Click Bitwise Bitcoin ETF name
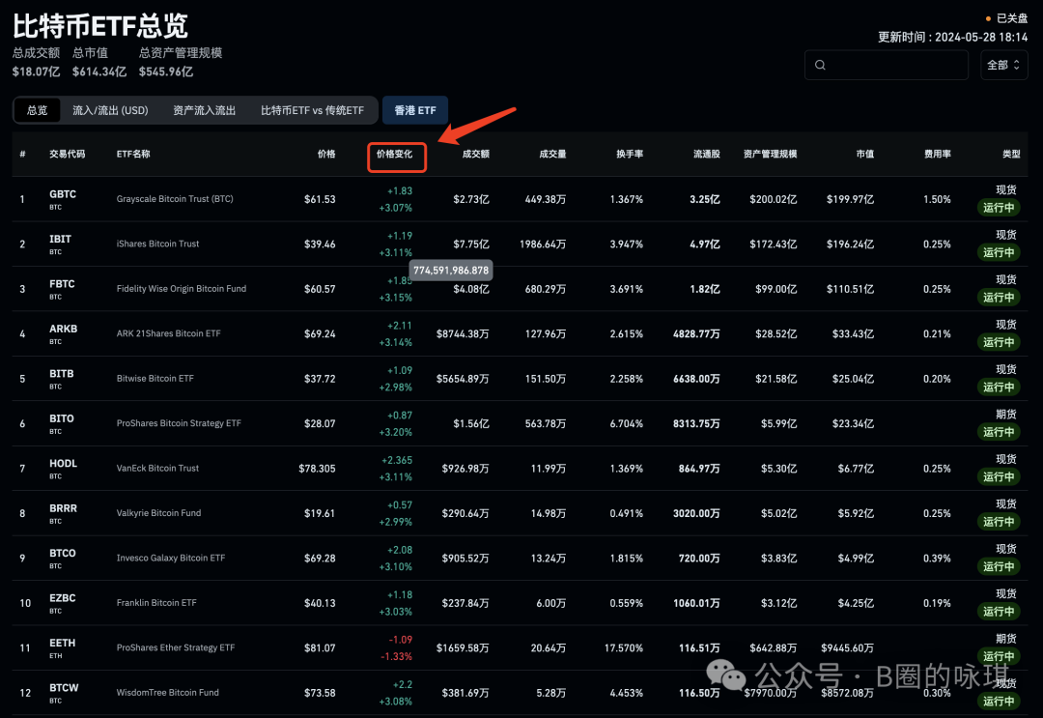 point(155,379)
